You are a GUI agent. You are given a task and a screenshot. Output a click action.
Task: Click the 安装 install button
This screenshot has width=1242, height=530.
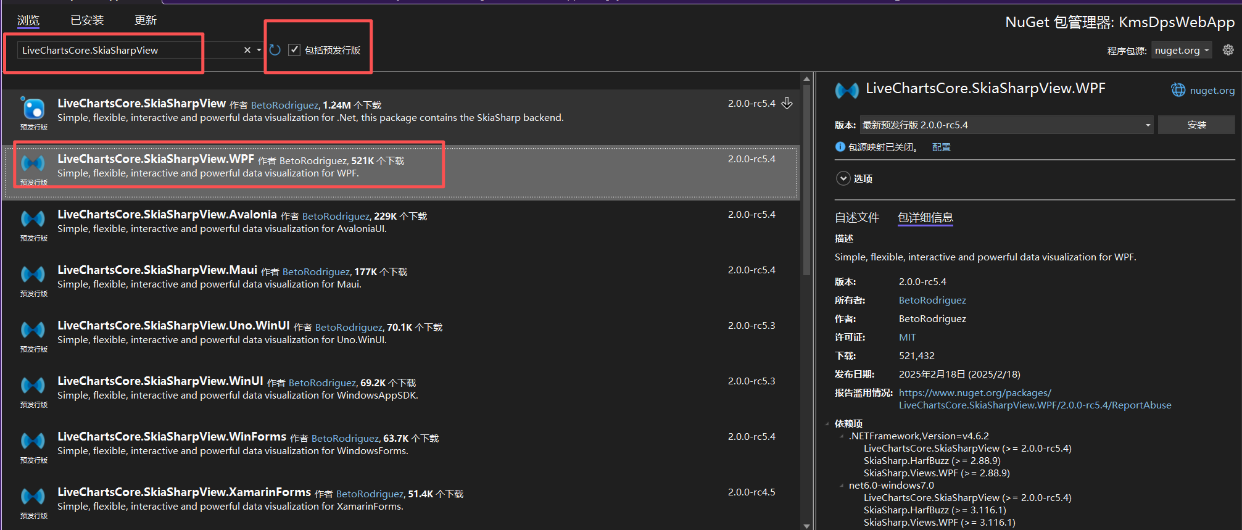coord(1196,125)
